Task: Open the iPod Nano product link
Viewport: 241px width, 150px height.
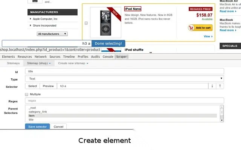Action: 133,9
